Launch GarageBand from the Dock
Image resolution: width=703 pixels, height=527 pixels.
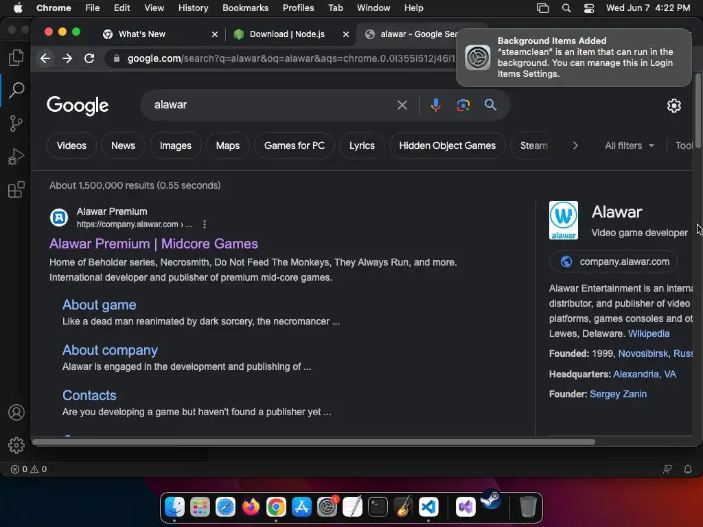[403, 507]
